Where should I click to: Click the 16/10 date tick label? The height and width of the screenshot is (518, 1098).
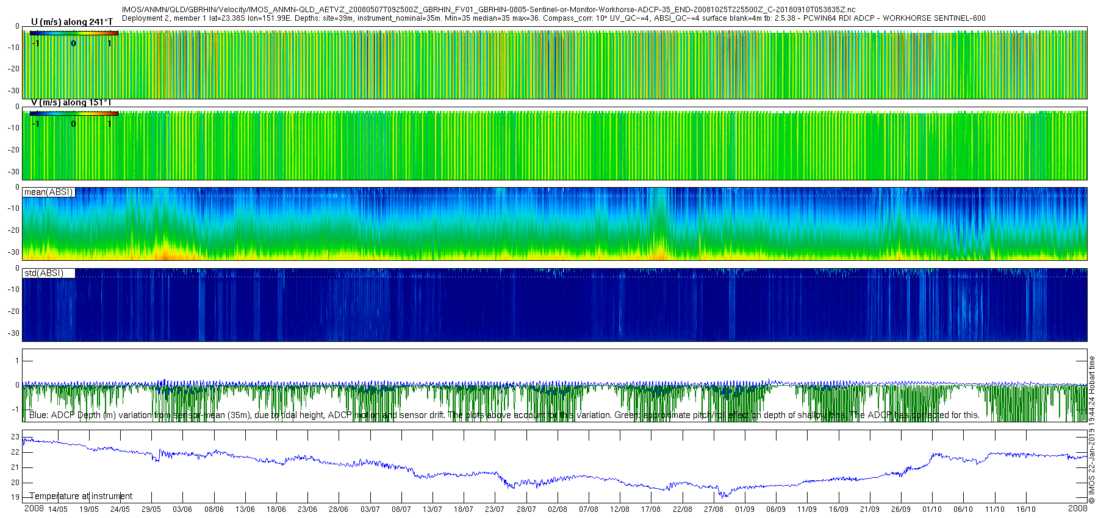pos(1026,509)
